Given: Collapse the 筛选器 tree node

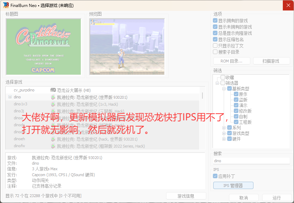Looking at the screenshot, I should (217, 83).
